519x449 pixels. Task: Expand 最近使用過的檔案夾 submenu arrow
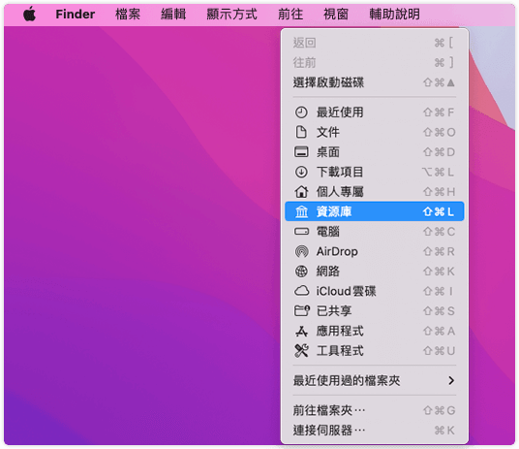tap(451, 380)
